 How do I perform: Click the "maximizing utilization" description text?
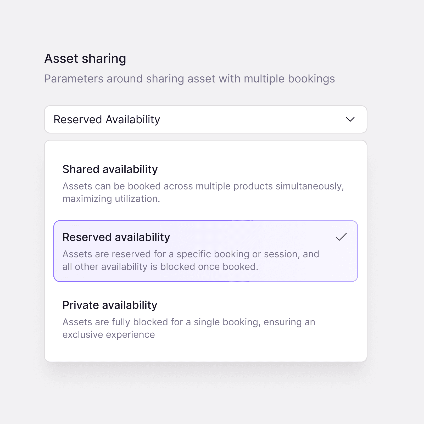(111, 199)
